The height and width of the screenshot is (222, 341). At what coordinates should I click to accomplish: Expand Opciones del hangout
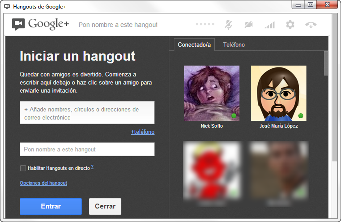coord(43,183)
